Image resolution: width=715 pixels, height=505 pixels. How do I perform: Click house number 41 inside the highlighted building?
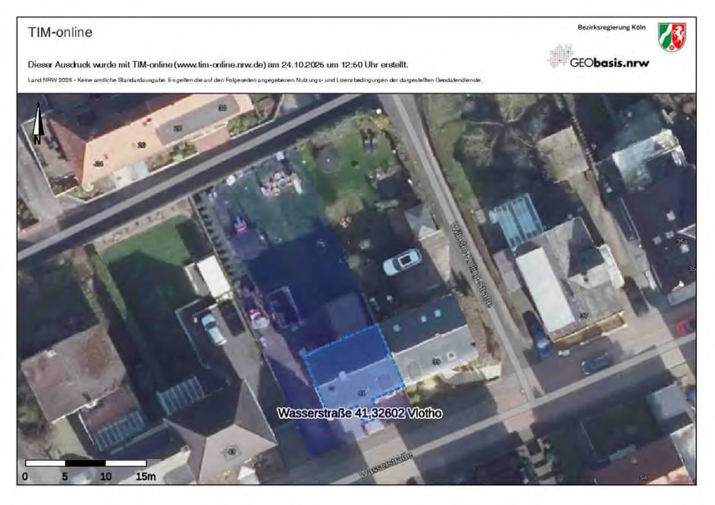(362, 393)
